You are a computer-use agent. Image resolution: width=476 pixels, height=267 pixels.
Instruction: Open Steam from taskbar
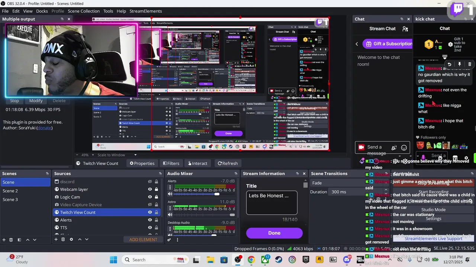coord(279,260)
